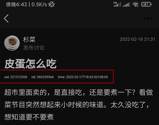Tap the 发布讨论 label under username

click(34, 48)
